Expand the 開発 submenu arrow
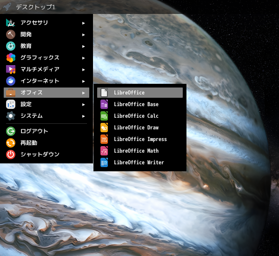 [x=84, y=34]
